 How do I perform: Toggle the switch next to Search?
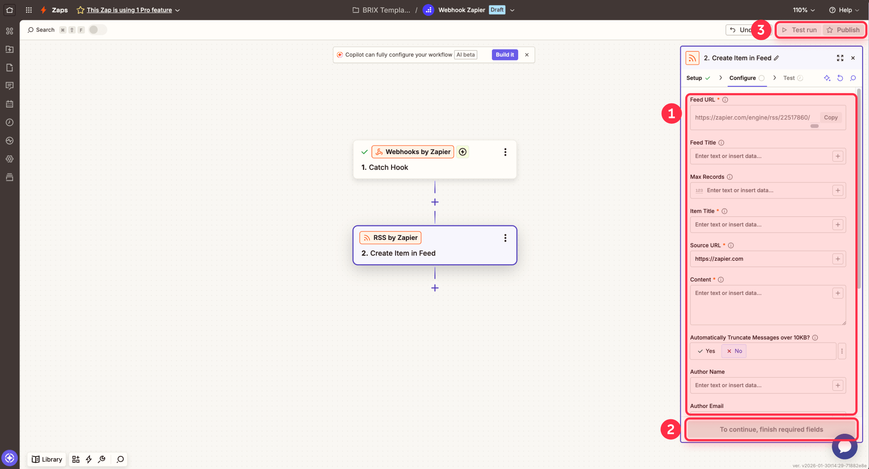coord(97,30)
